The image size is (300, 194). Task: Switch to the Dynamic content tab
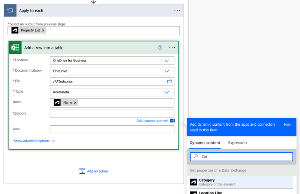(205, 143)
